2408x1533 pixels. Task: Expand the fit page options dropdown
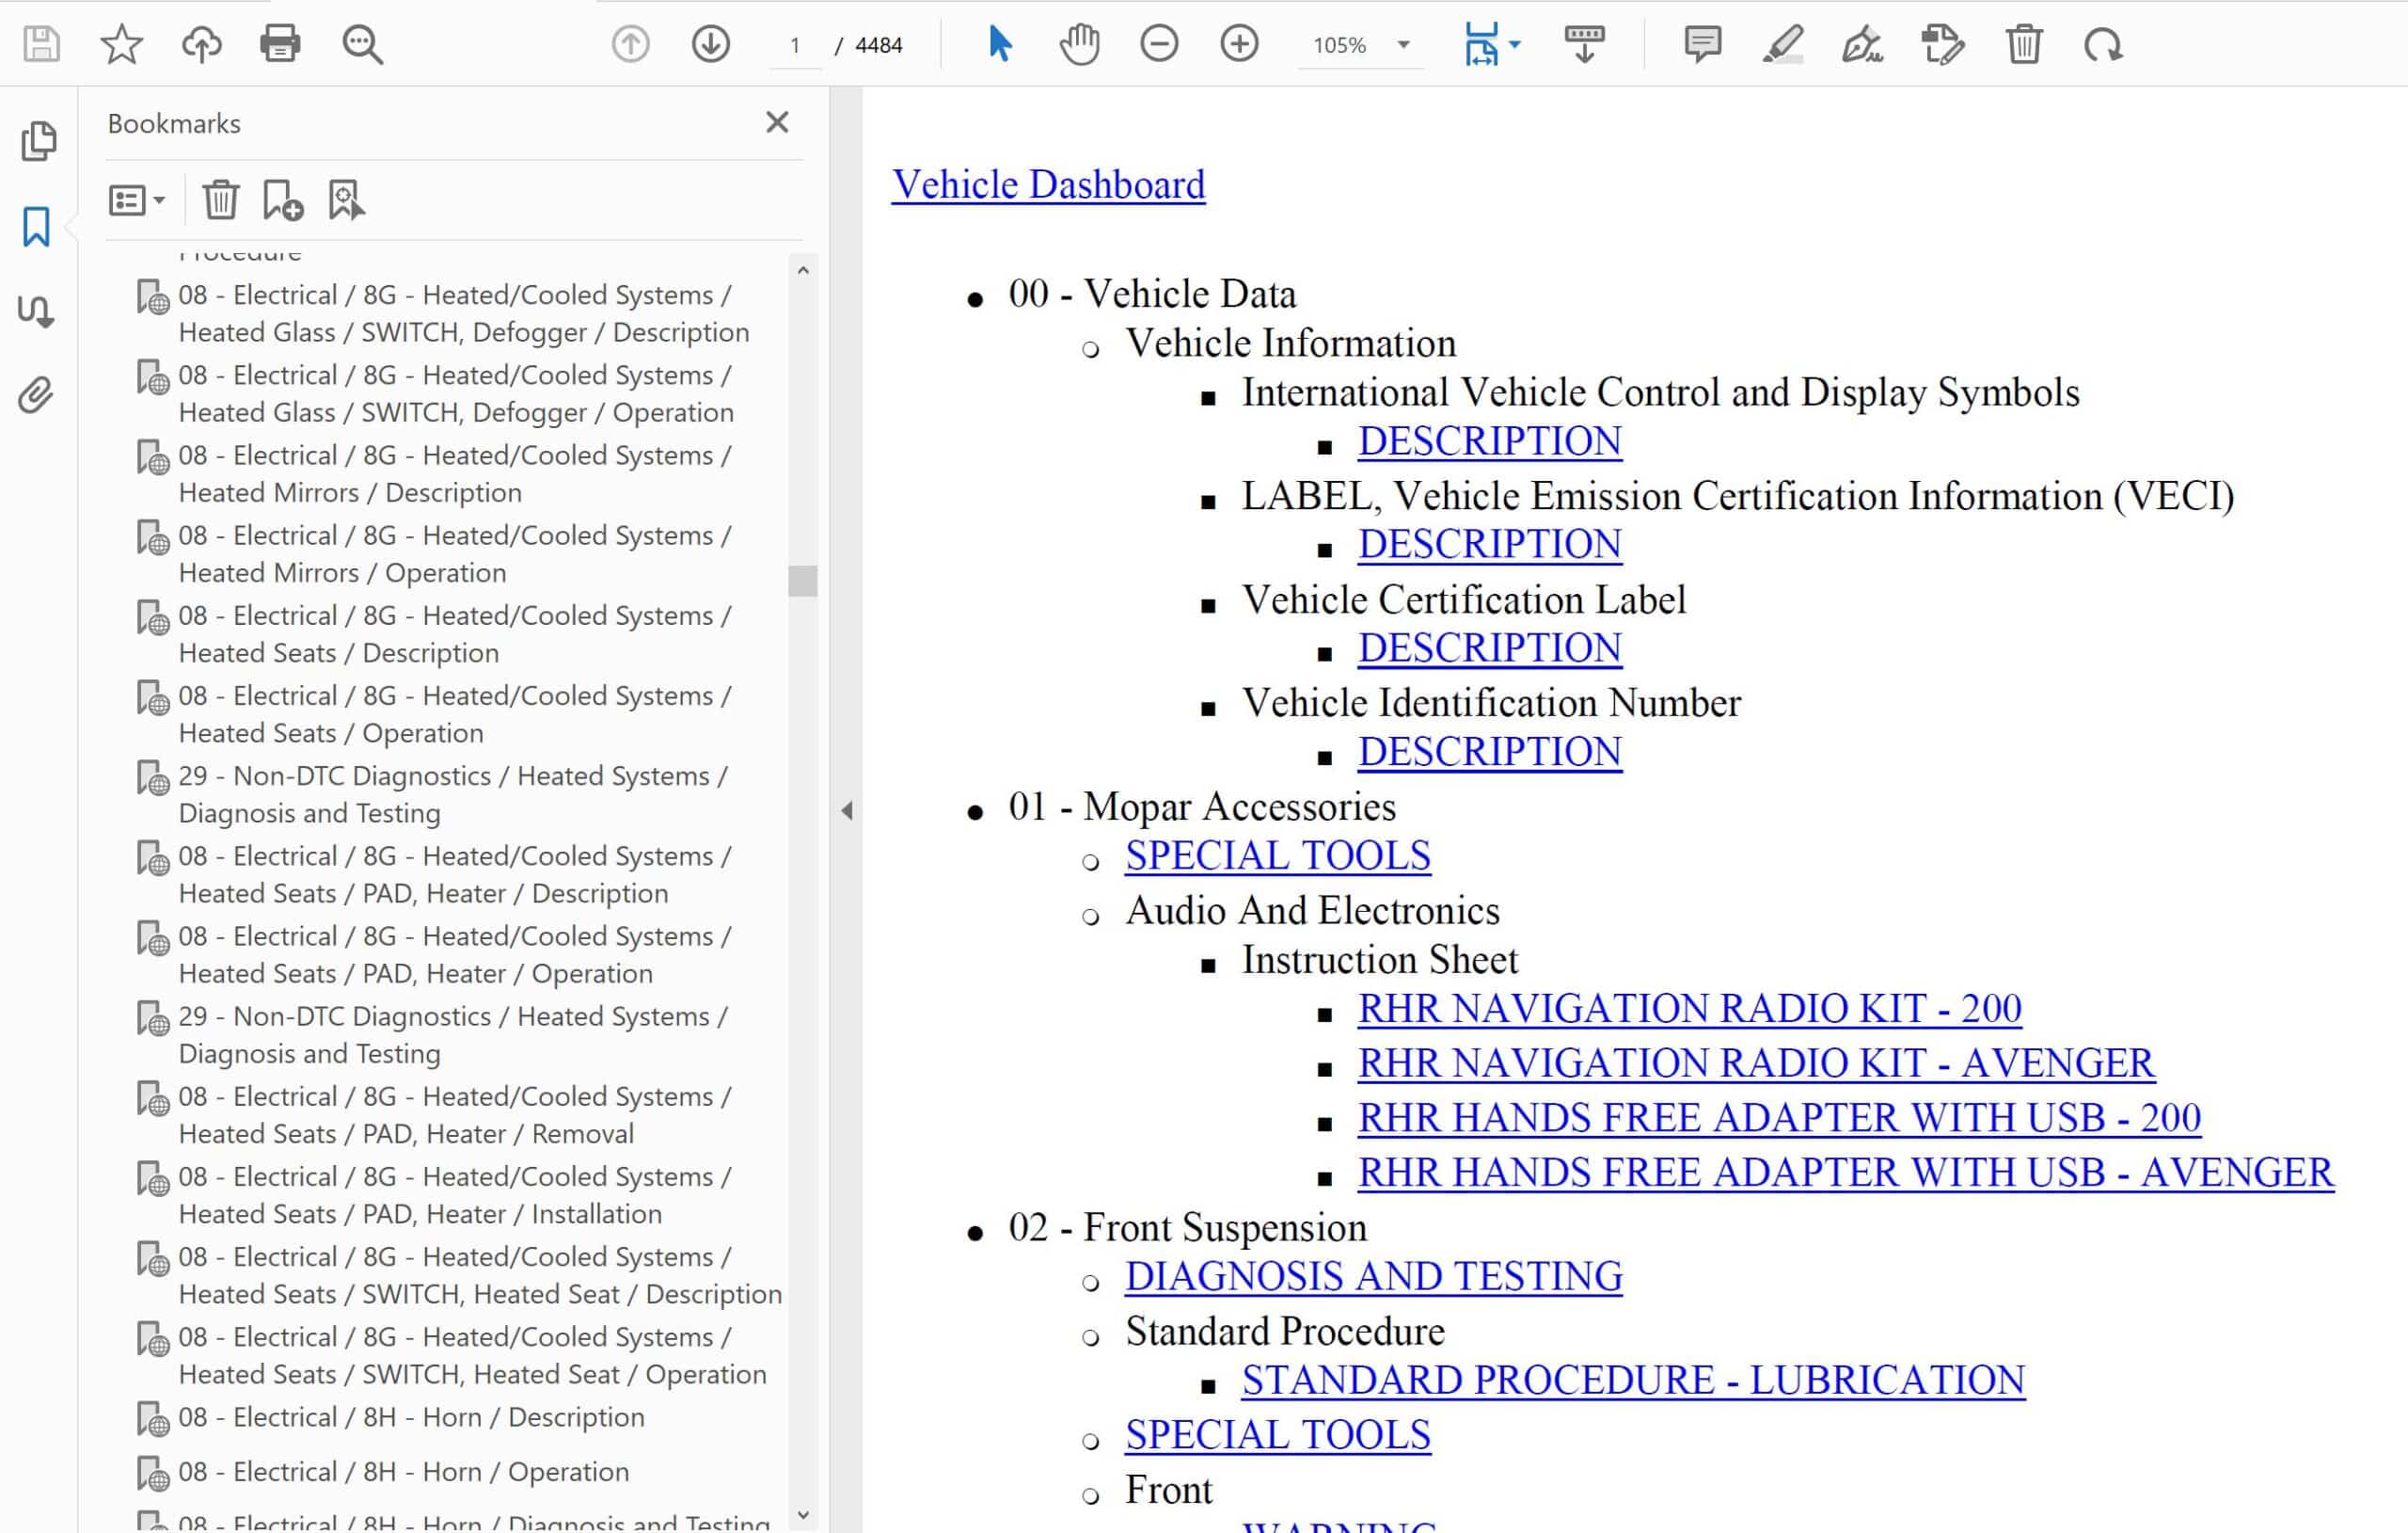1515,45
